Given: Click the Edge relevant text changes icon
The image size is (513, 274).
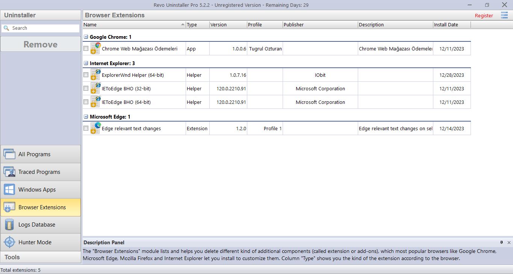Looking at the screenshot, I should tap(95, 128).
